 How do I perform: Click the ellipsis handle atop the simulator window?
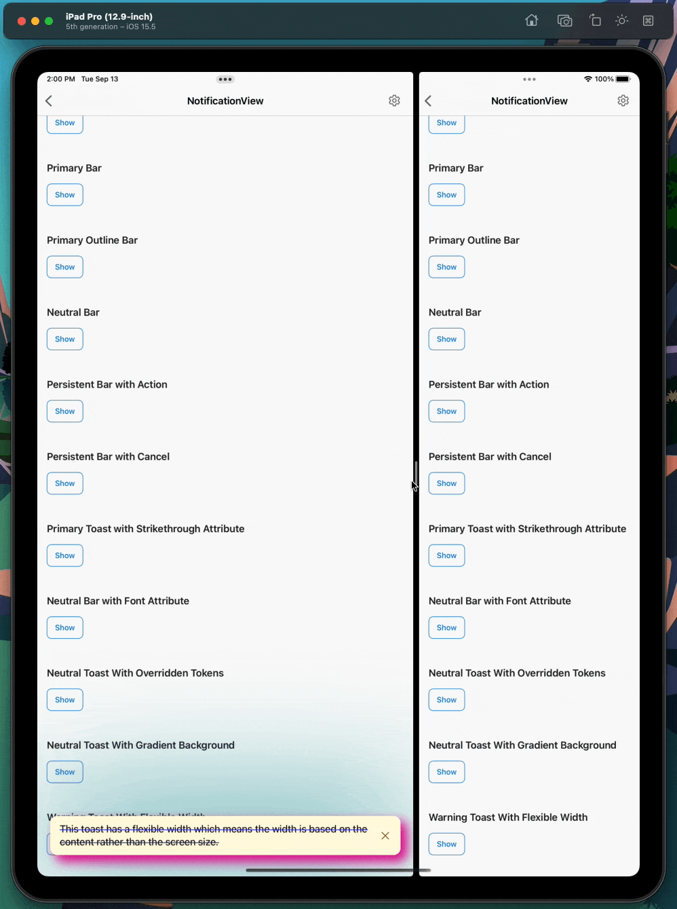(x=225, y=79)
